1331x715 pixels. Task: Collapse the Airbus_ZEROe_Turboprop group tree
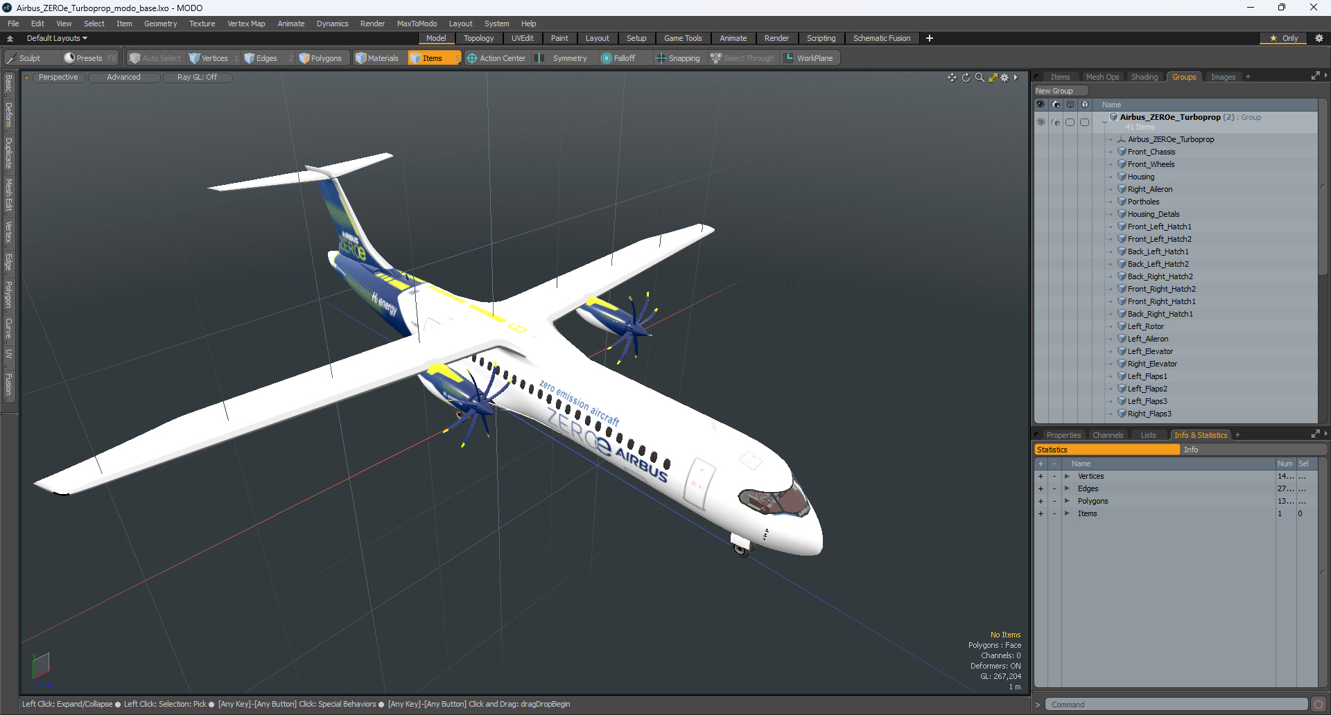point(1104,122)
